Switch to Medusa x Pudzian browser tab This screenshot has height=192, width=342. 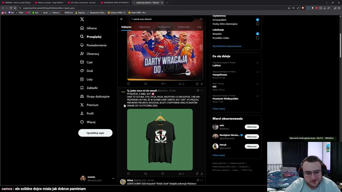[49, 3]
